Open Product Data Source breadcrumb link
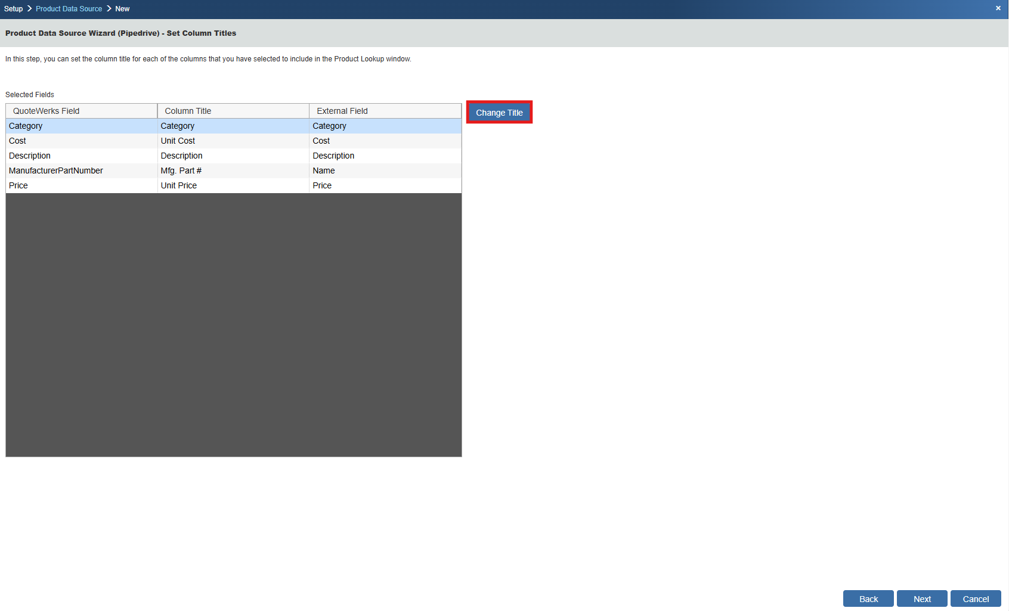This screenshot has width=1009, height=611. 69,9
